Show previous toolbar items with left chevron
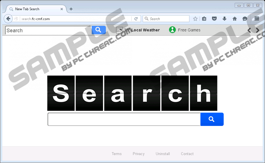This screenshot has width=265, height=163. tap(249, 30)
